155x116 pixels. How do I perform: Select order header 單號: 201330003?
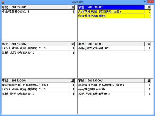tap(111, 44)
